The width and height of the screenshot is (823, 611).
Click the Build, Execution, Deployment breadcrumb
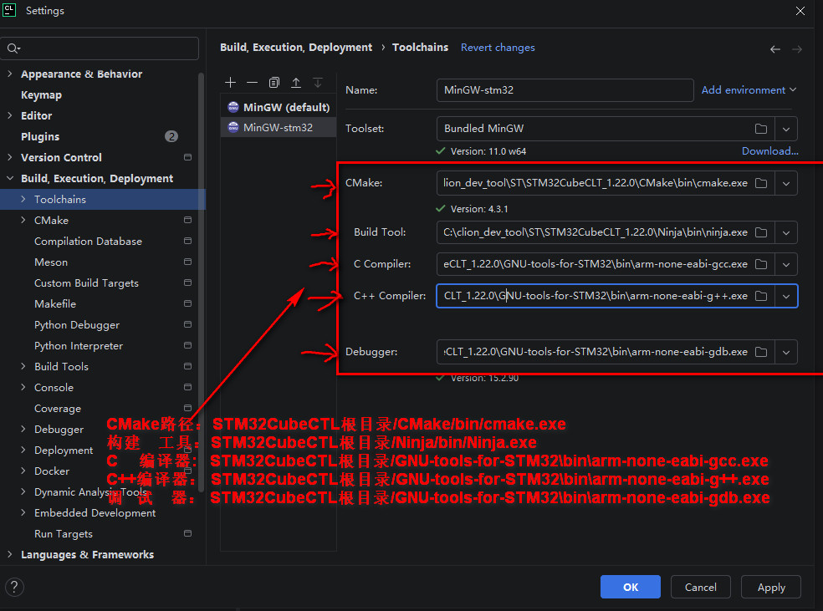(296, 48)
